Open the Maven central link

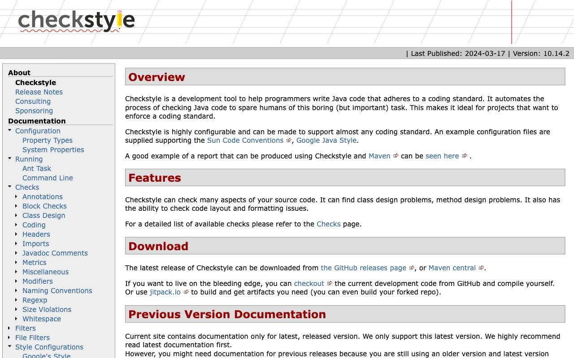452,268
